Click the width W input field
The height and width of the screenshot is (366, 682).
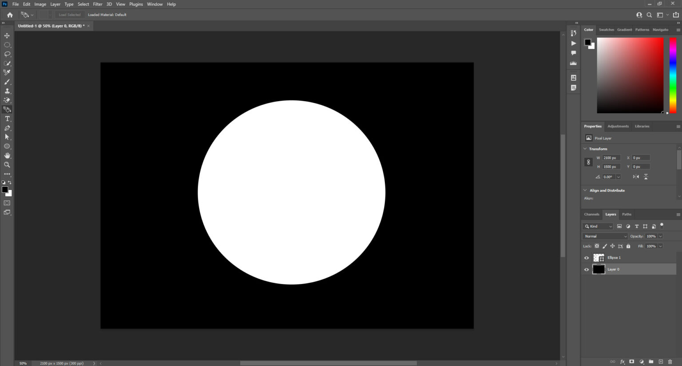611,158
